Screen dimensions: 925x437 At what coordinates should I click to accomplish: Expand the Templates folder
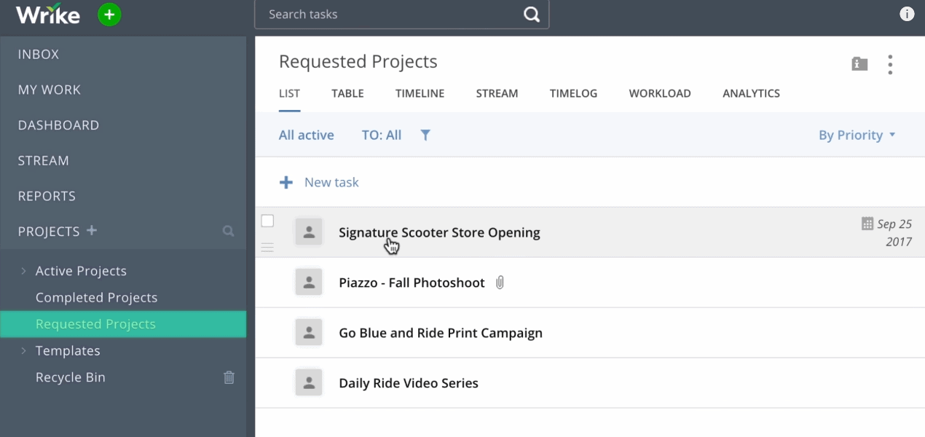[24, 351]
